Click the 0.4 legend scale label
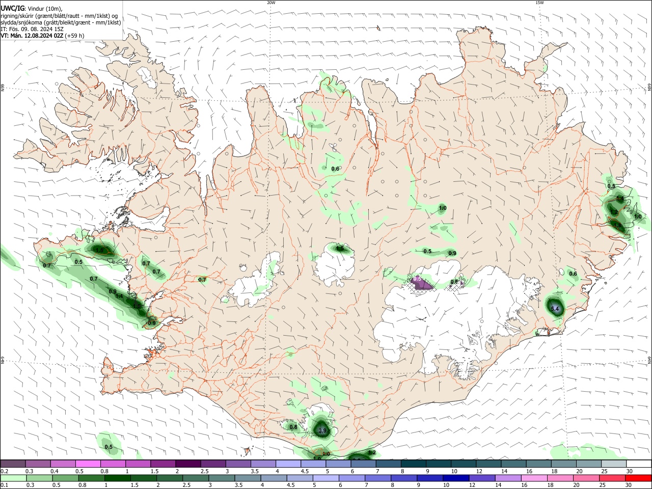The width and height of the screenshot is (652, 489). (x=54, y=471)
